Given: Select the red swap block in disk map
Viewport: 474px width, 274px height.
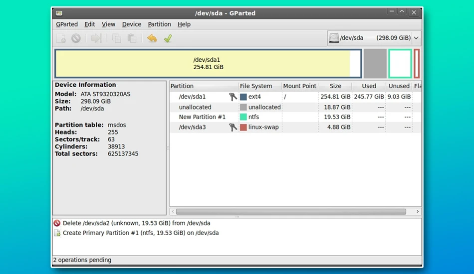Looking at the screenshot, I should pos(417,63).
